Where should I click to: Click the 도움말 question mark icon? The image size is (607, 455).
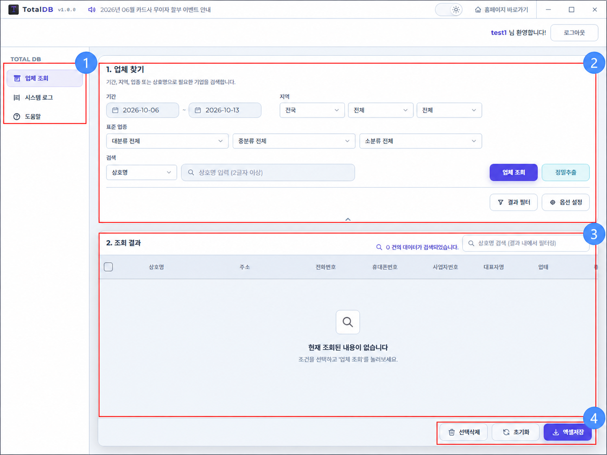pyautogui.click(x=17, y=116)
